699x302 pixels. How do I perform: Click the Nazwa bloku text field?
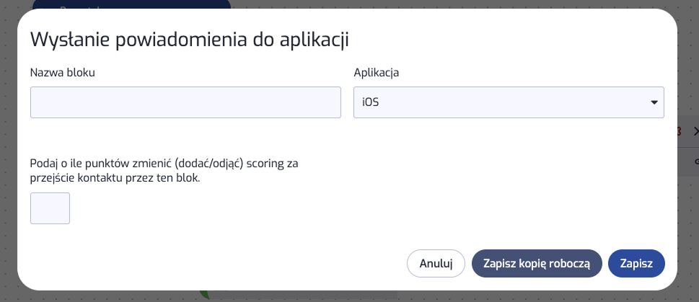[185, 102]
